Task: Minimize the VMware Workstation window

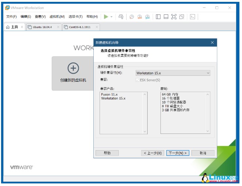Action: tap(204, 8)
